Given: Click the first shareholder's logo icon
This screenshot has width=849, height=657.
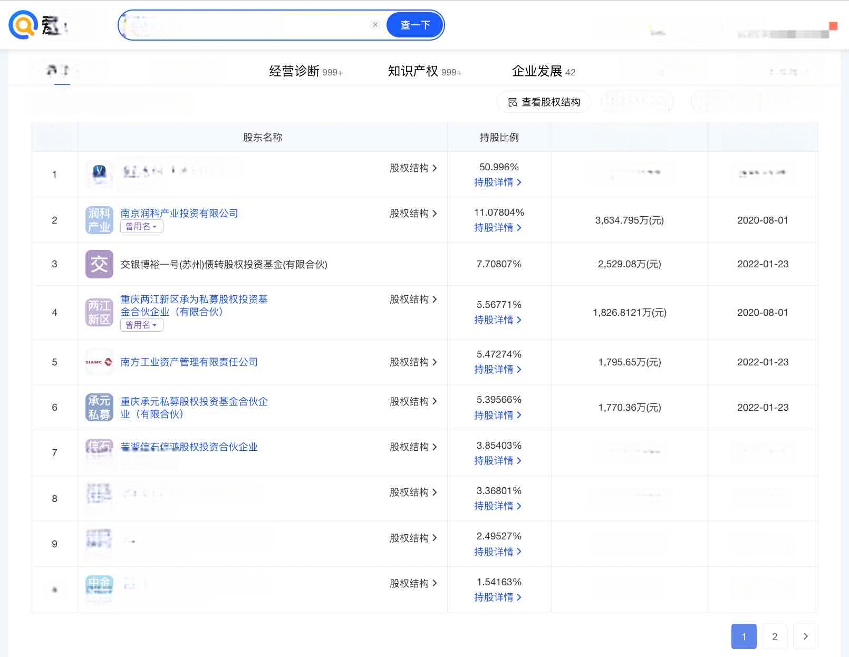Looking at the screenshot, I should (99, 174).
